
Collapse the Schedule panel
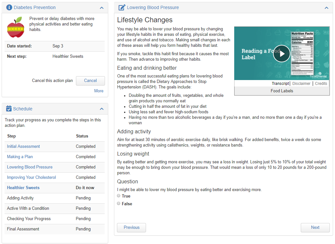[102, 109]
